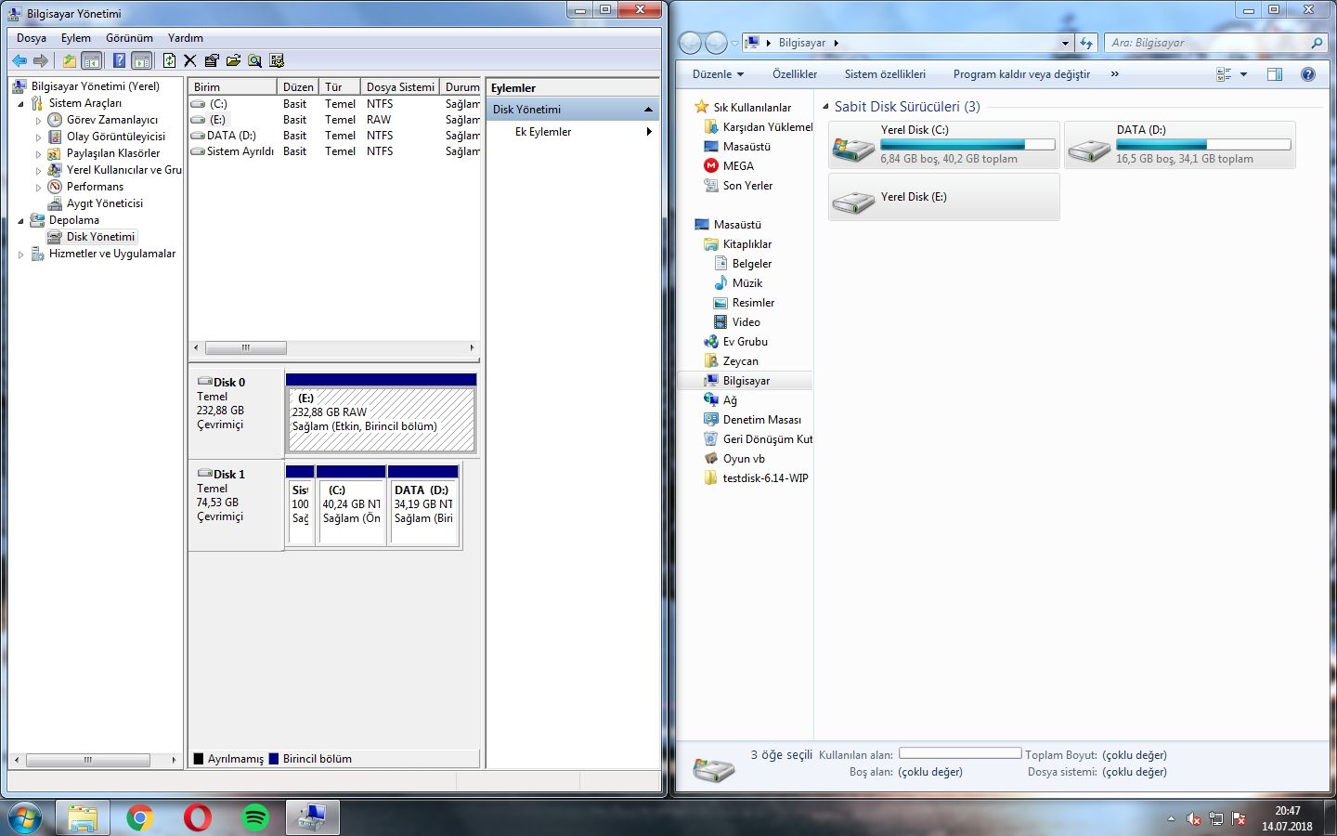Click the Explore magnifier toolbar icon
1337x836 pixels.
[x=254, y=60]
